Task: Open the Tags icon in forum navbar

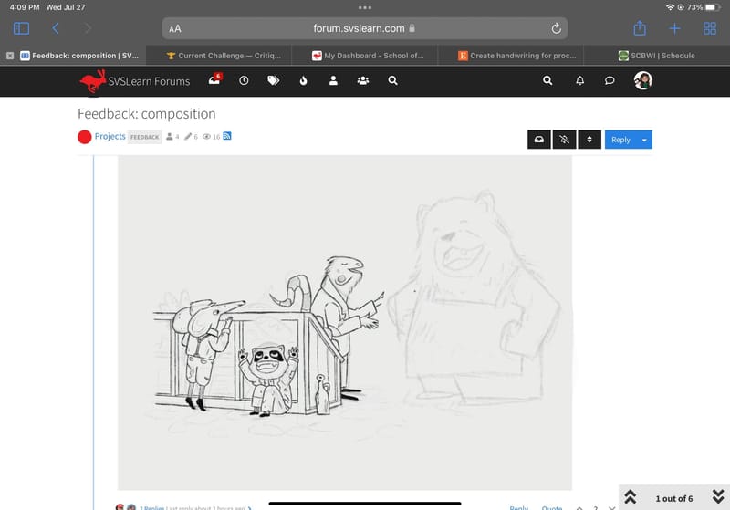Action: pos(273,81)
